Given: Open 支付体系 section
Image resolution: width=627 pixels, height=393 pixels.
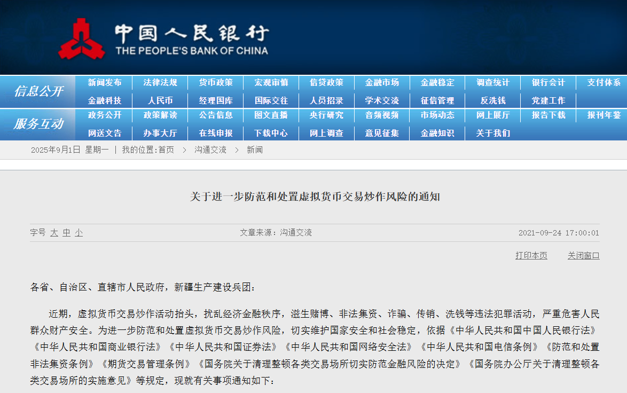Looking at the screenshot, I should (x=604, y=83).
